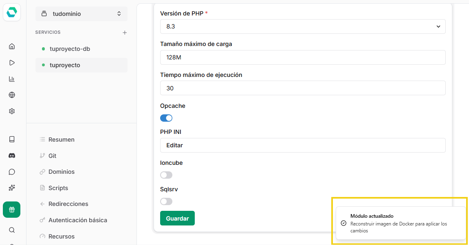This screenshot has width=469, height=245.
Task: Click the plus to add a service
Action: click(x=125, y=32)
